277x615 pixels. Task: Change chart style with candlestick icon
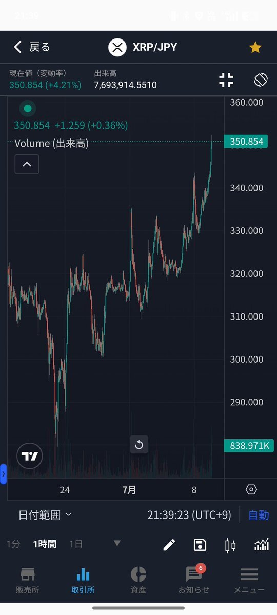230,545
